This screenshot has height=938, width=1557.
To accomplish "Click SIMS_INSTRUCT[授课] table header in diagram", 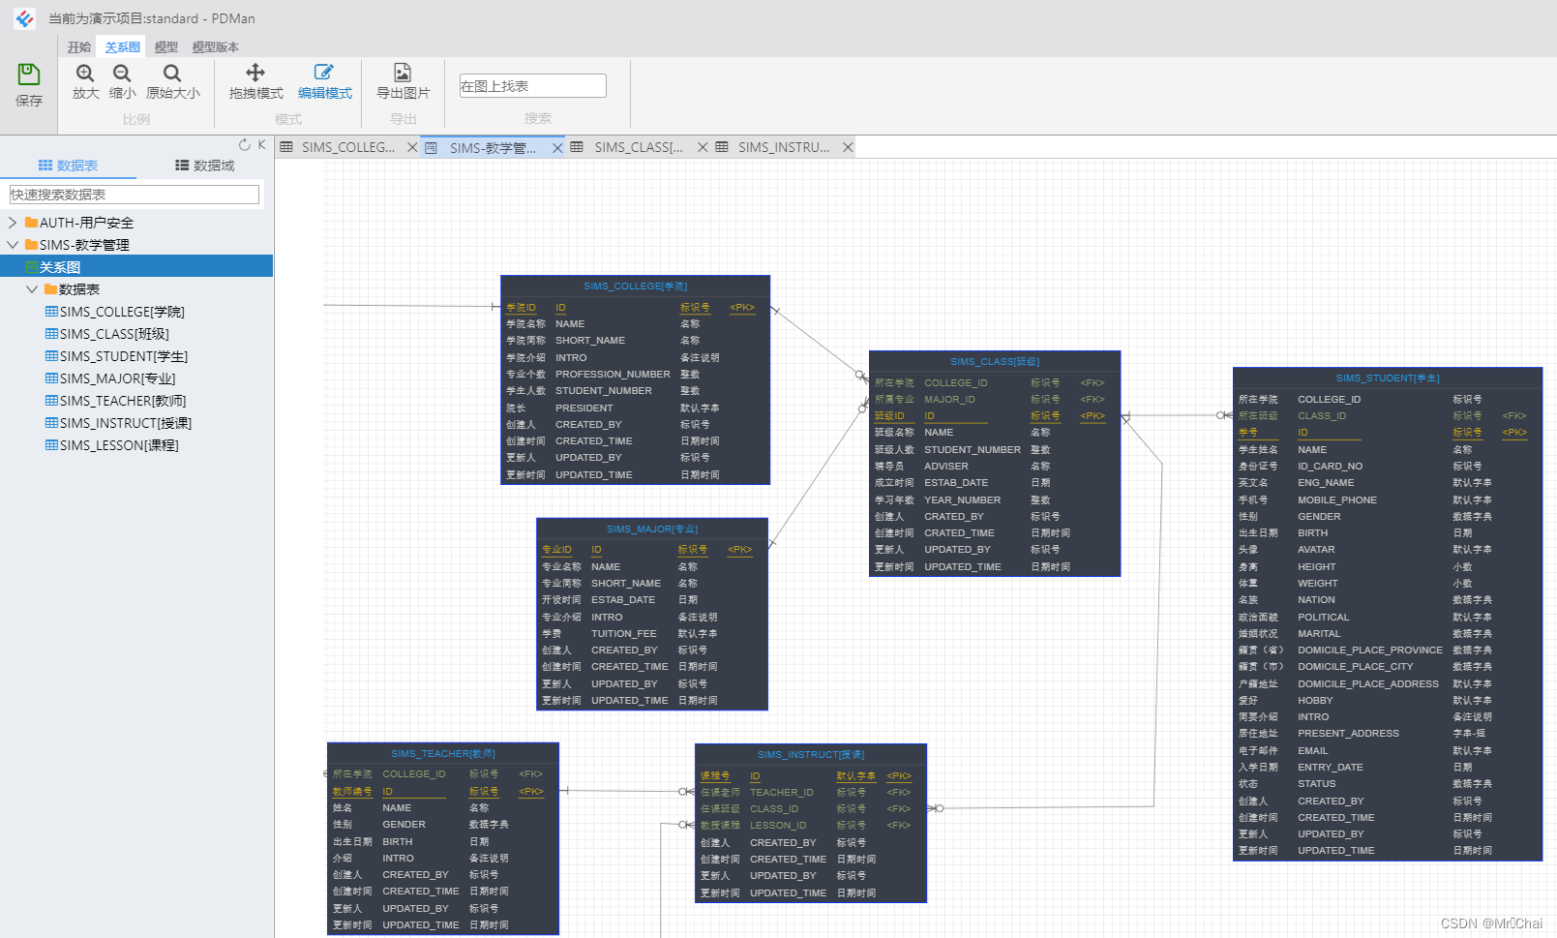I will click(811, 755).
